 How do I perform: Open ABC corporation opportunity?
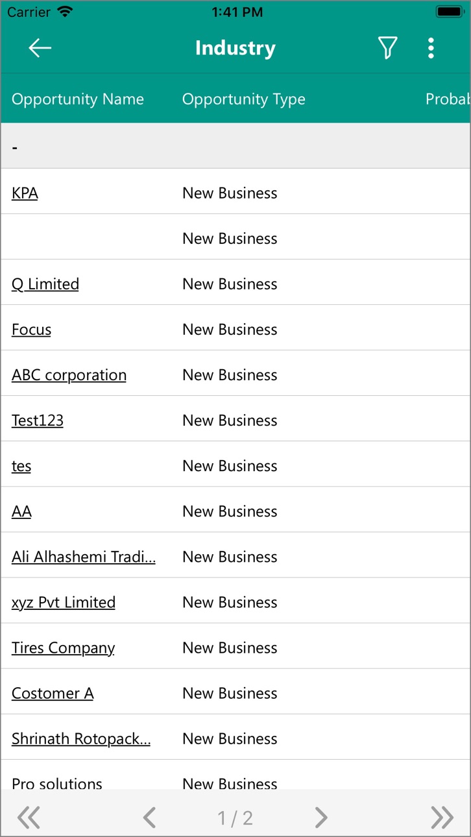(x=69, y=375)
